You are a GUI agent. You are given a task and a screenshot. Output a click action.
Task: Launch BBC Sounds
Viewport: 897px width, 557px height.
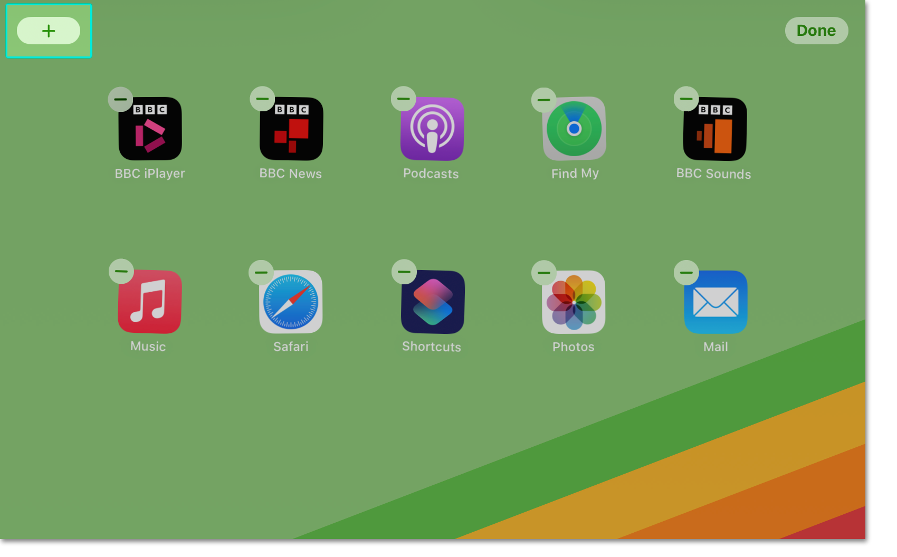click(714, 128)
